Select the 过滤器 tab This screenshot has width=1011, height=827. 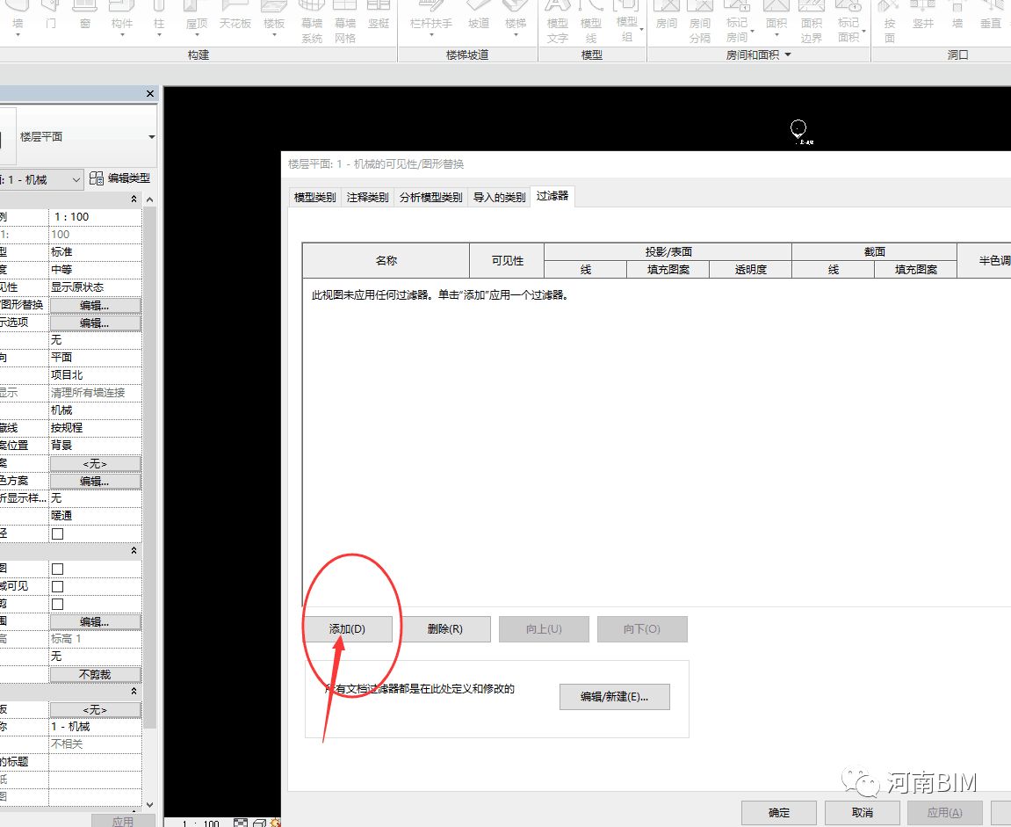coord(552,195)
